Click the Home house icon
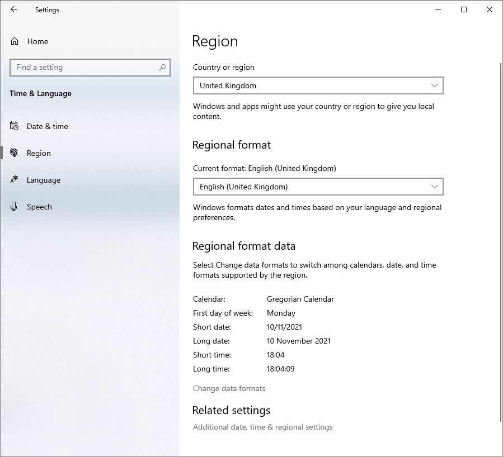The height and width of the screenshot is (457, 503). pyautogui.click(x=15, y=41)
